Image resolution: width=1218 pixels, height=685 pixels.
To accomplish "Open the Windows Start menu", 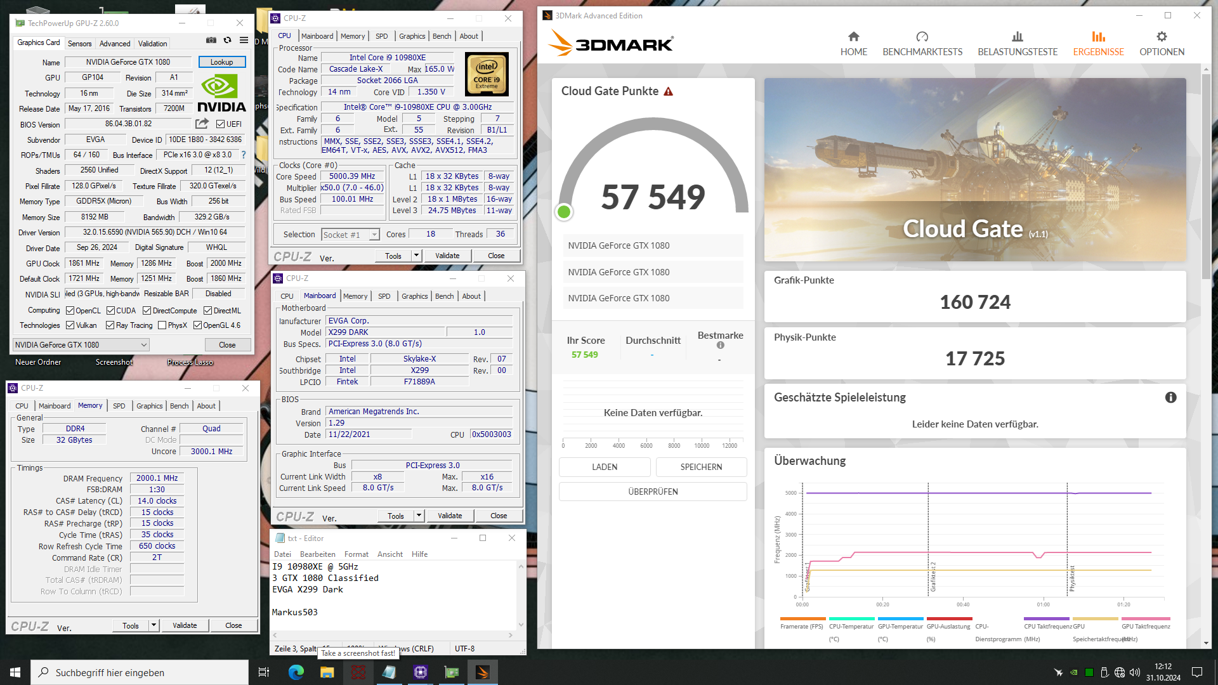I will tap(15, 672).
